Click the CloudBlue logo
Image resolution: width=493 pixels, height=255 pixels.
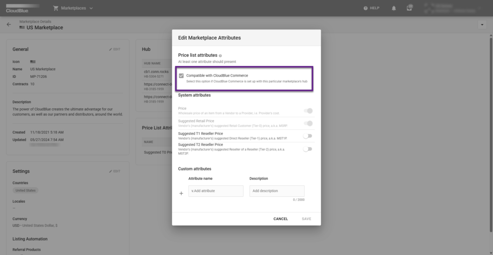[x=22, y=8]
